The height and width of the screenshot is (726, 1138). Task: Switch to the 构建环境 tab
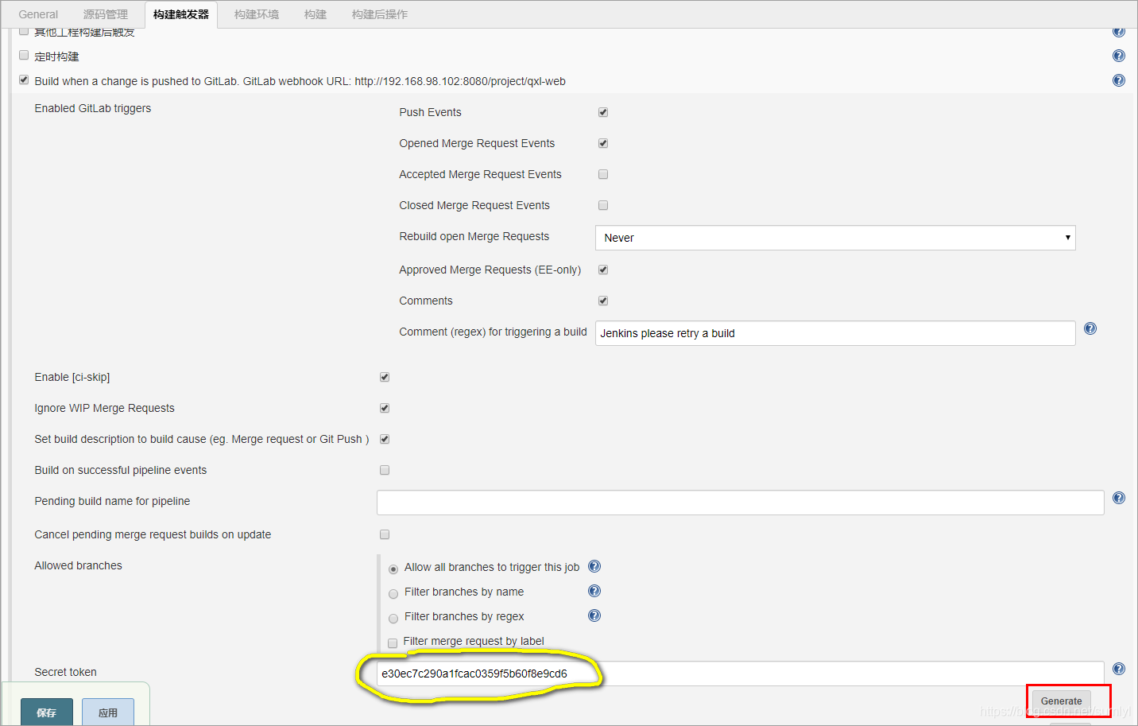(257, 14)
